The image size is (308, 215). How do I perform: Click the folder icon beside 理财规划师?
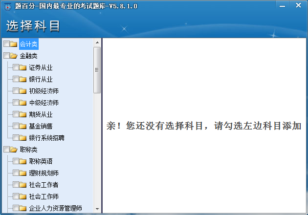coord(23,173)
